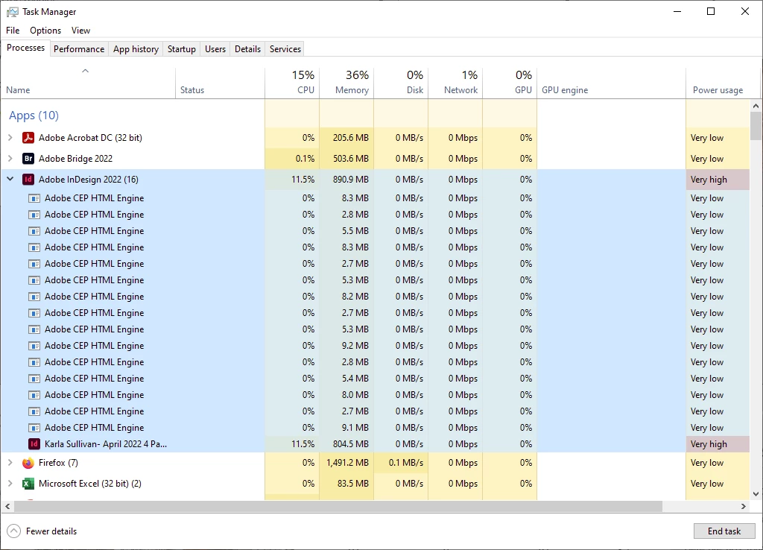Click the Adobe Acrobat DC app icon
The image size is (763, 550).
(28, 138)
